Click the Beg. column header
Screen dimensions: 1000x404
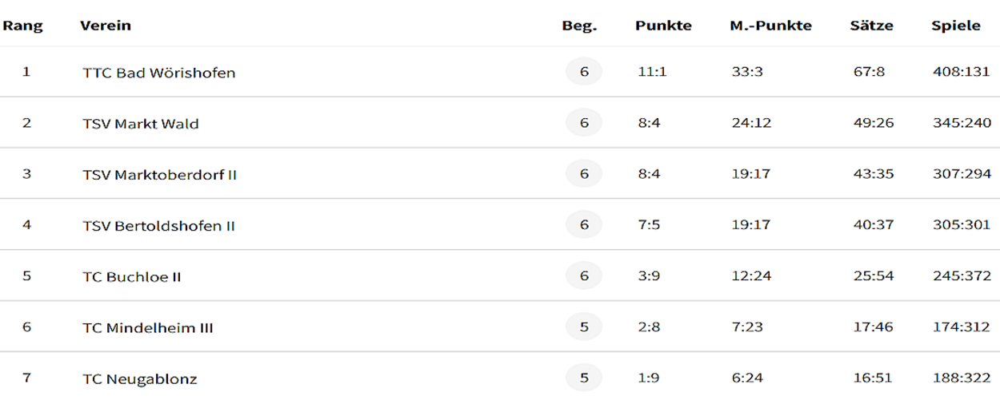pos(579,26)
